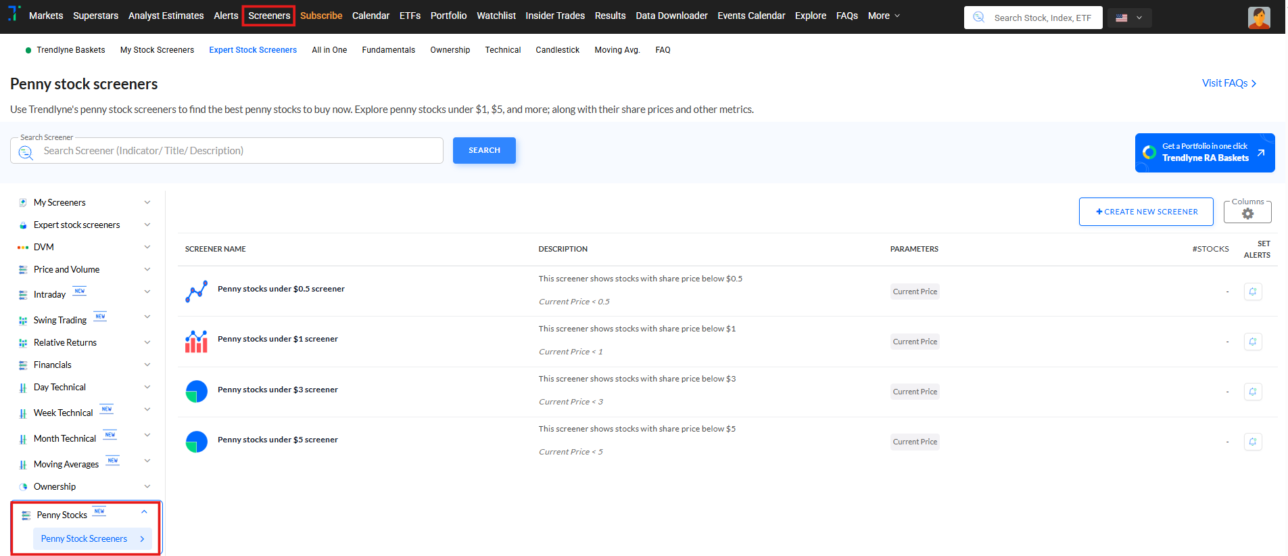Screen dimensions: 1288x556
Task: Set alert bell for $1 screener
Action: pyautogui.click(x=1252, y=342)
